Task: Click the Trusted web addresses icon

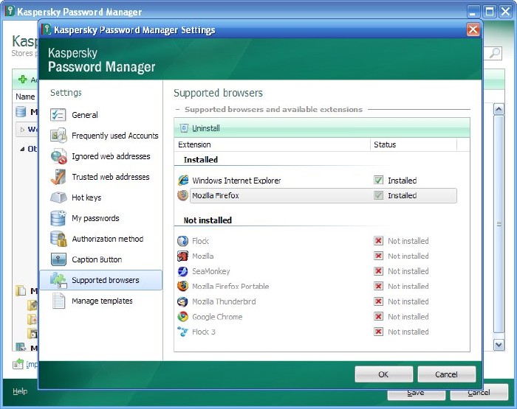Action: click(58, 177)
